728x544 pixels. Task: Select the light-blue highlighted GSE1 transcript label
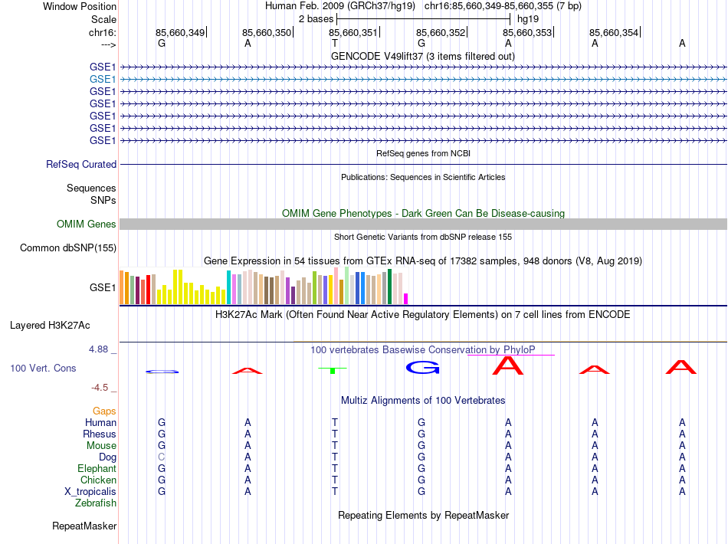(x=103, y=79)
